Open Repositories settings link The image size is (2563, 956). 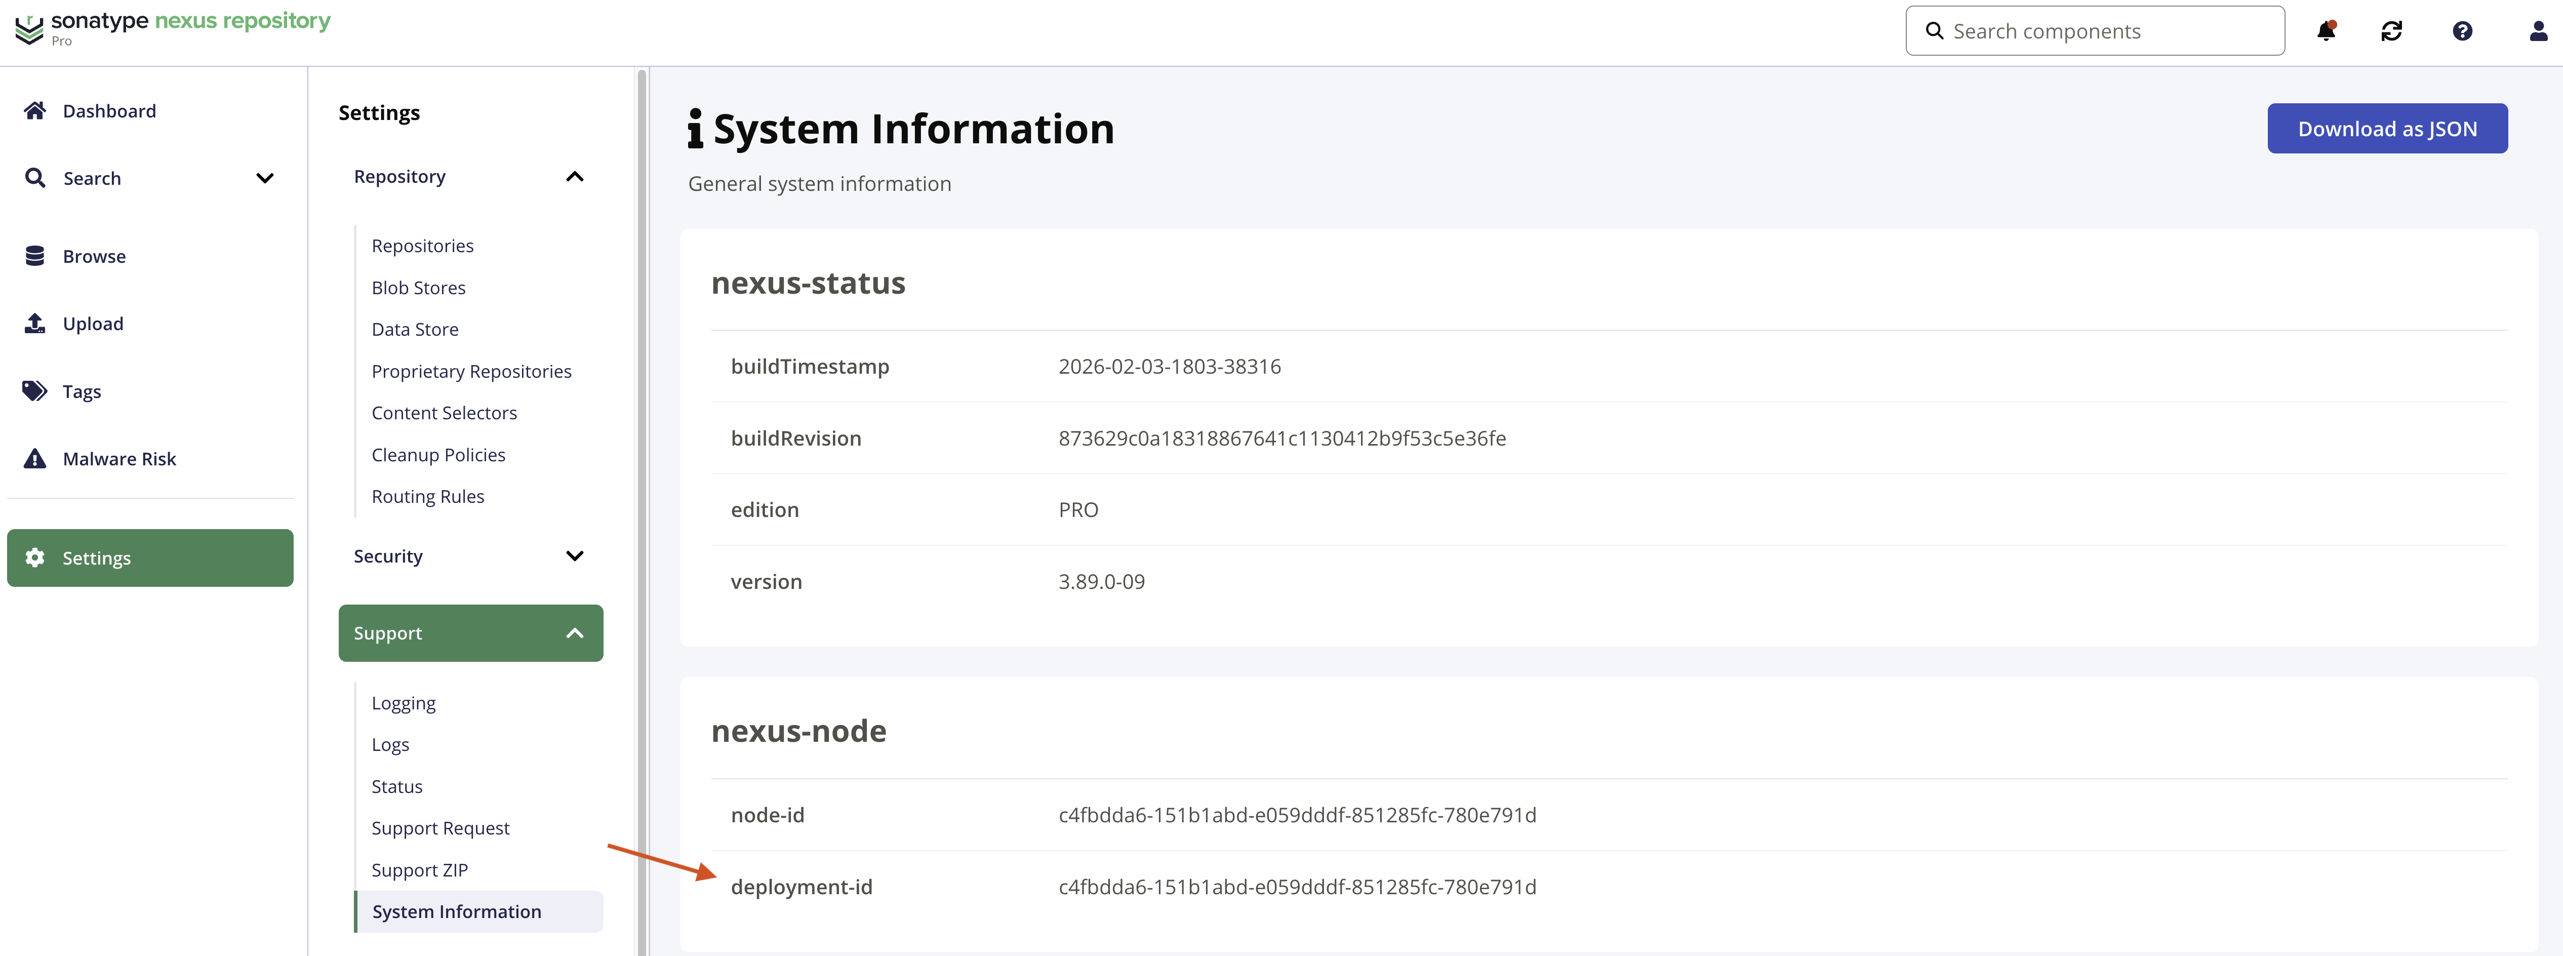click(x=423, y=246)
